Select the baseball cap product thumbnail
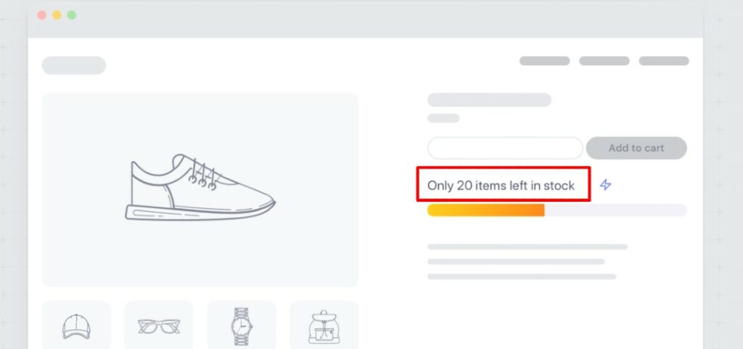 coord(76,325)
